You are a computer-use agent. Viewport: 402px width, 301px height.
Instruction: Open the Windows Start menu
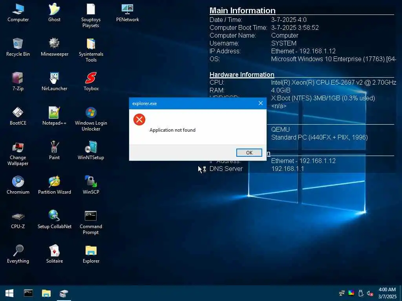tap(9, 293)
